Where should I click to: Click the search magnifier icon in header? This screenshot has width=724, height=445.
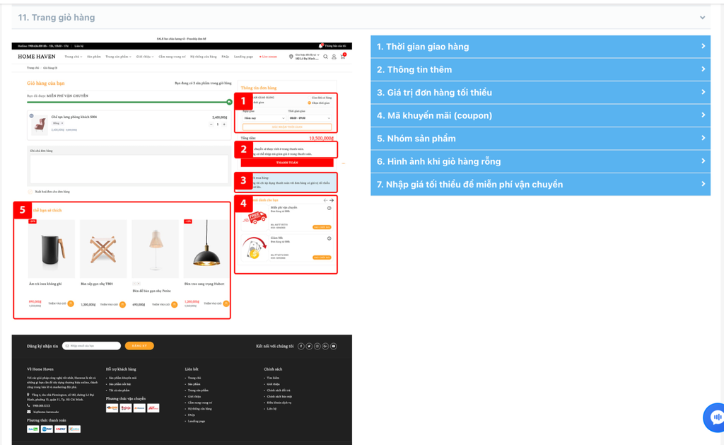[x=325, y=57]
